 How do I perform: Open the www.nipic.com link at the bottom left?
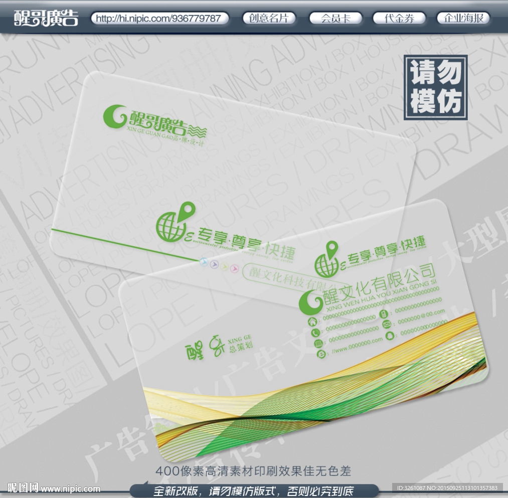click(71, 488)
